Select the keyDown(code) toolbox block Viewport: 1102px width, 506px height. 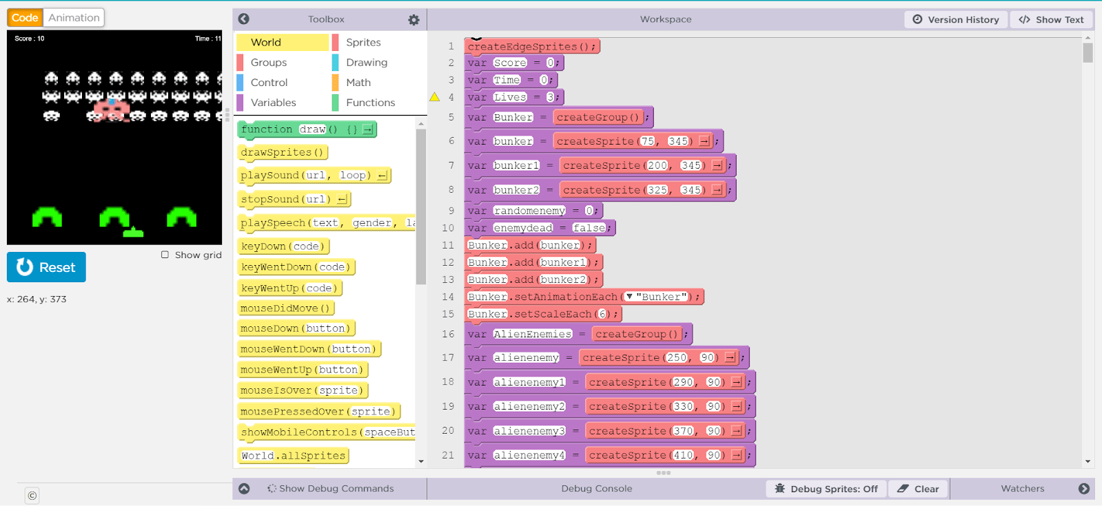284,246
